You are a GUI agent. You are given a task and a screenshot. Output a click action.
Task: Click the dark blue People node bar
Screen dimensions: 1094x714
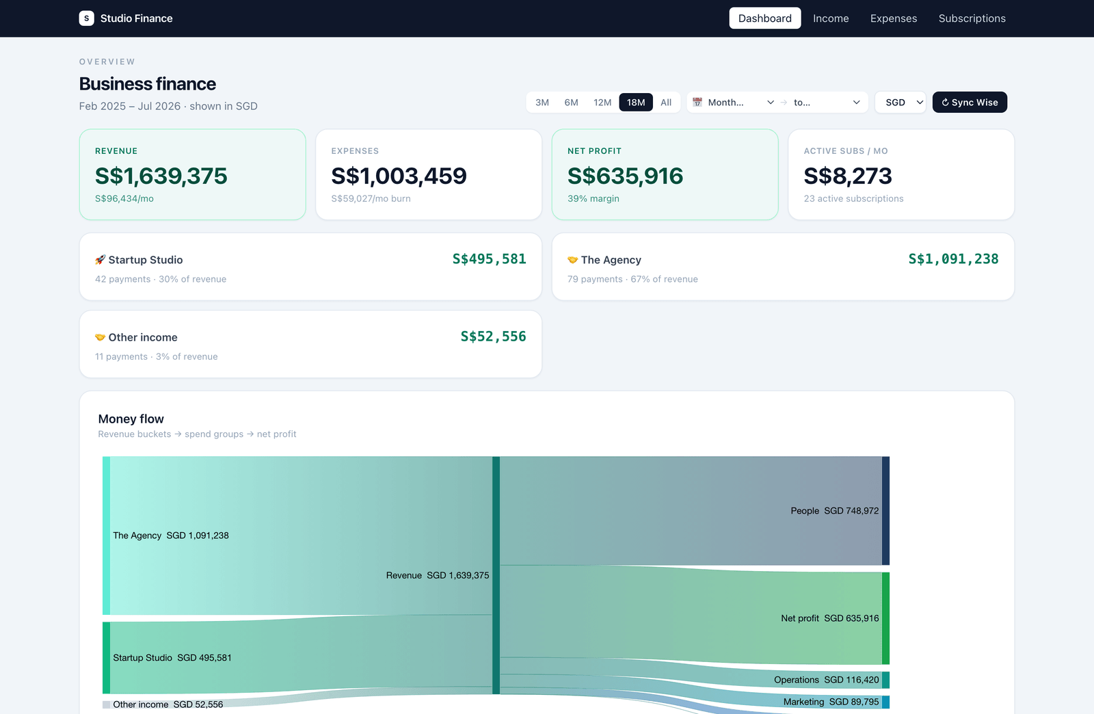885,511
